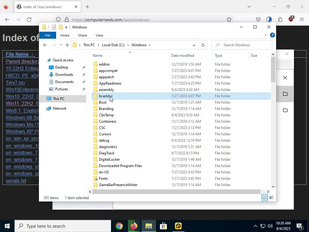Select the AppReadiness folder
This screenshot has height=232, width=309.
tap(110, 83)
